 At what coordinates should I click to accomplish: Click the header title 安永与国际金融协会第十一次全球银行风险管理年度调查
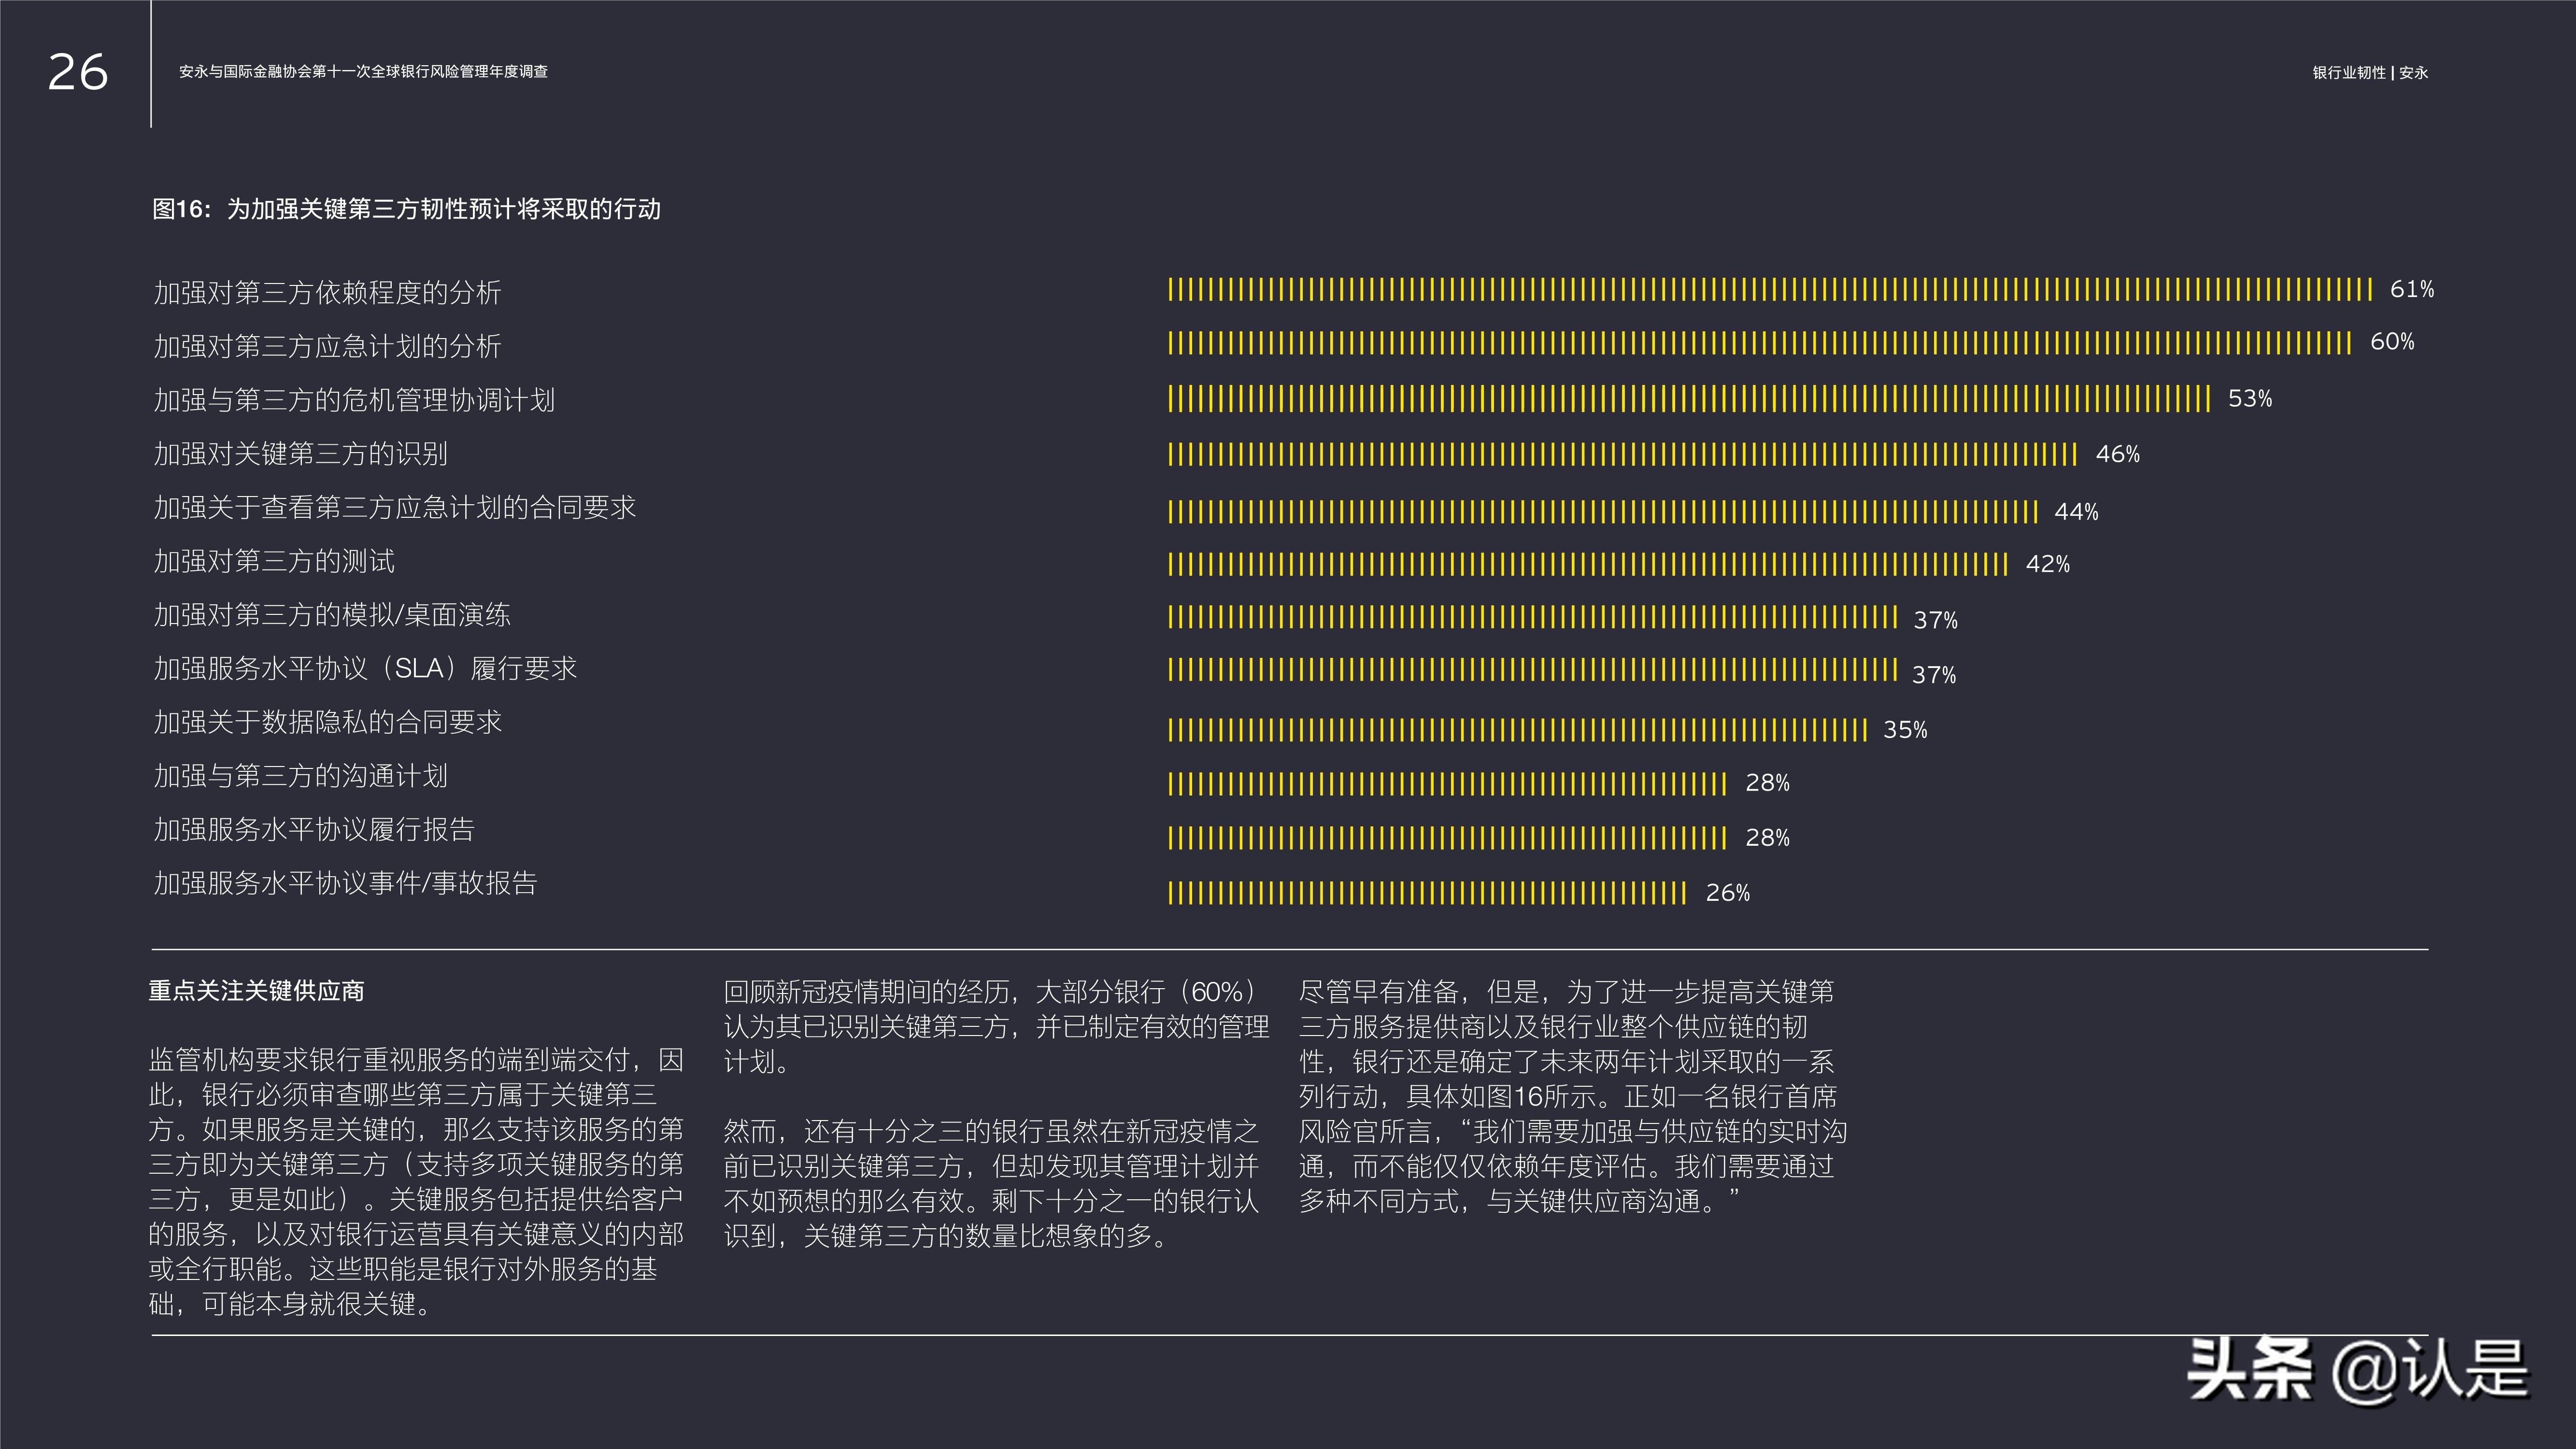[363, 72]
